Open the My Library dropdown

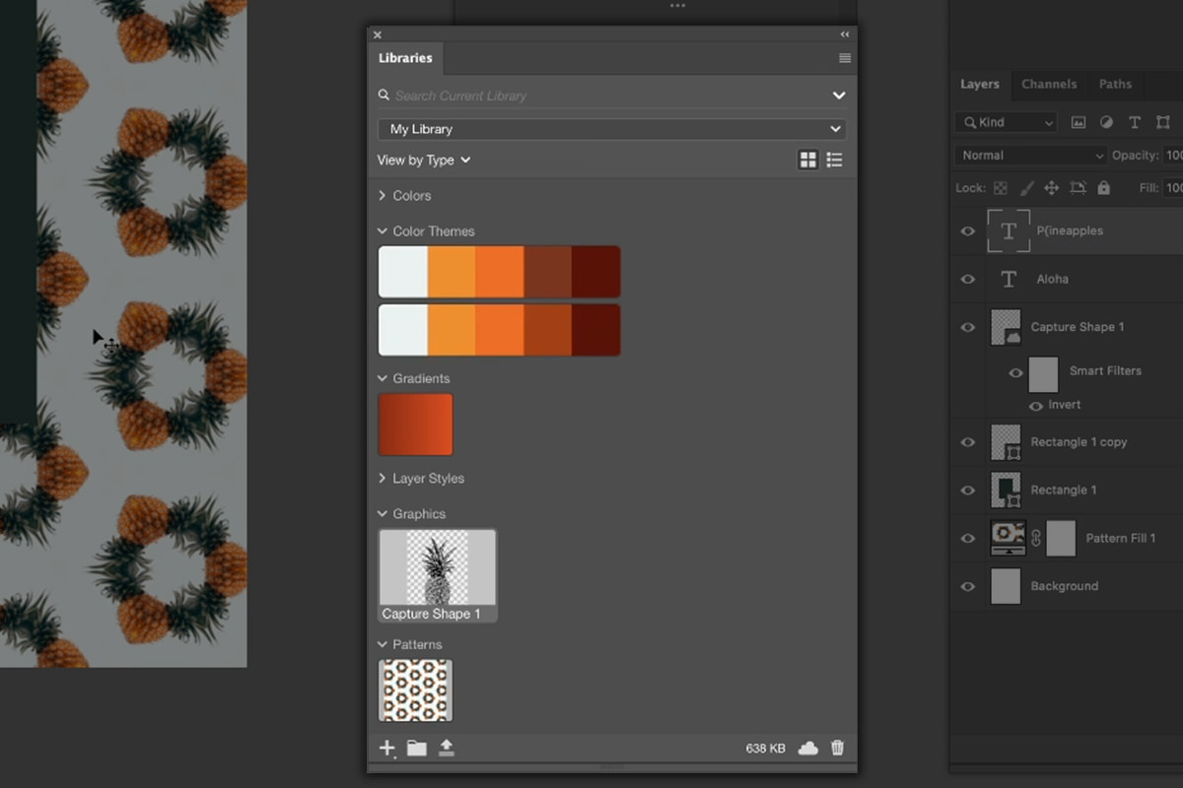611,129
